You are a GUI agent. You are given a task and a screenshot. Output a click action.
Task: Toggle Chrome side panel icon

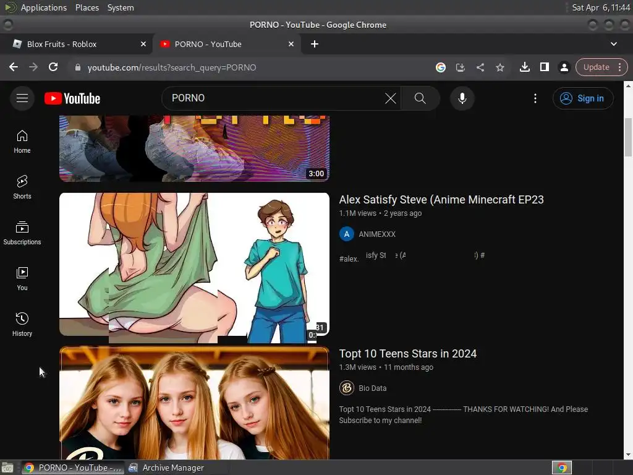coord(544,67)
